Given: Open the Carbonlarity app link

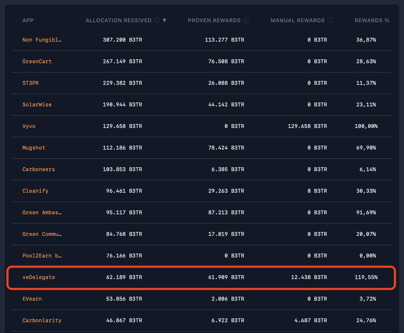Looking at the screenshot, I should tap(42, 320).
